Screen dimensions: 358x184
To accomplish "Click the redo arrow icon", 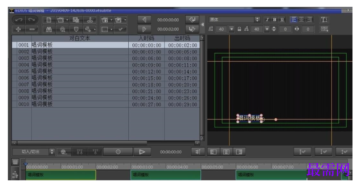I will [32, 20].
